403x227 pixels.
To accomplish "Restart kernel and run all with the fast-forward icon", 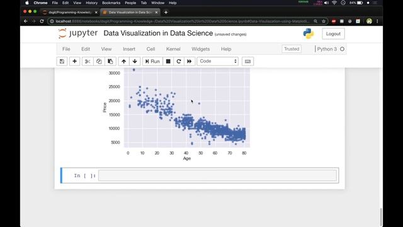I will [190, 61].
